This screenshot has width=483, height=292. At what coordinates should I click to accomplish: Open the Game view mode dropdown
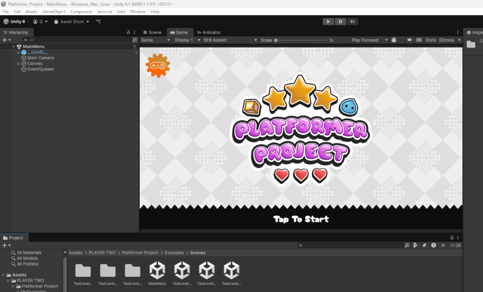point(155,40)
